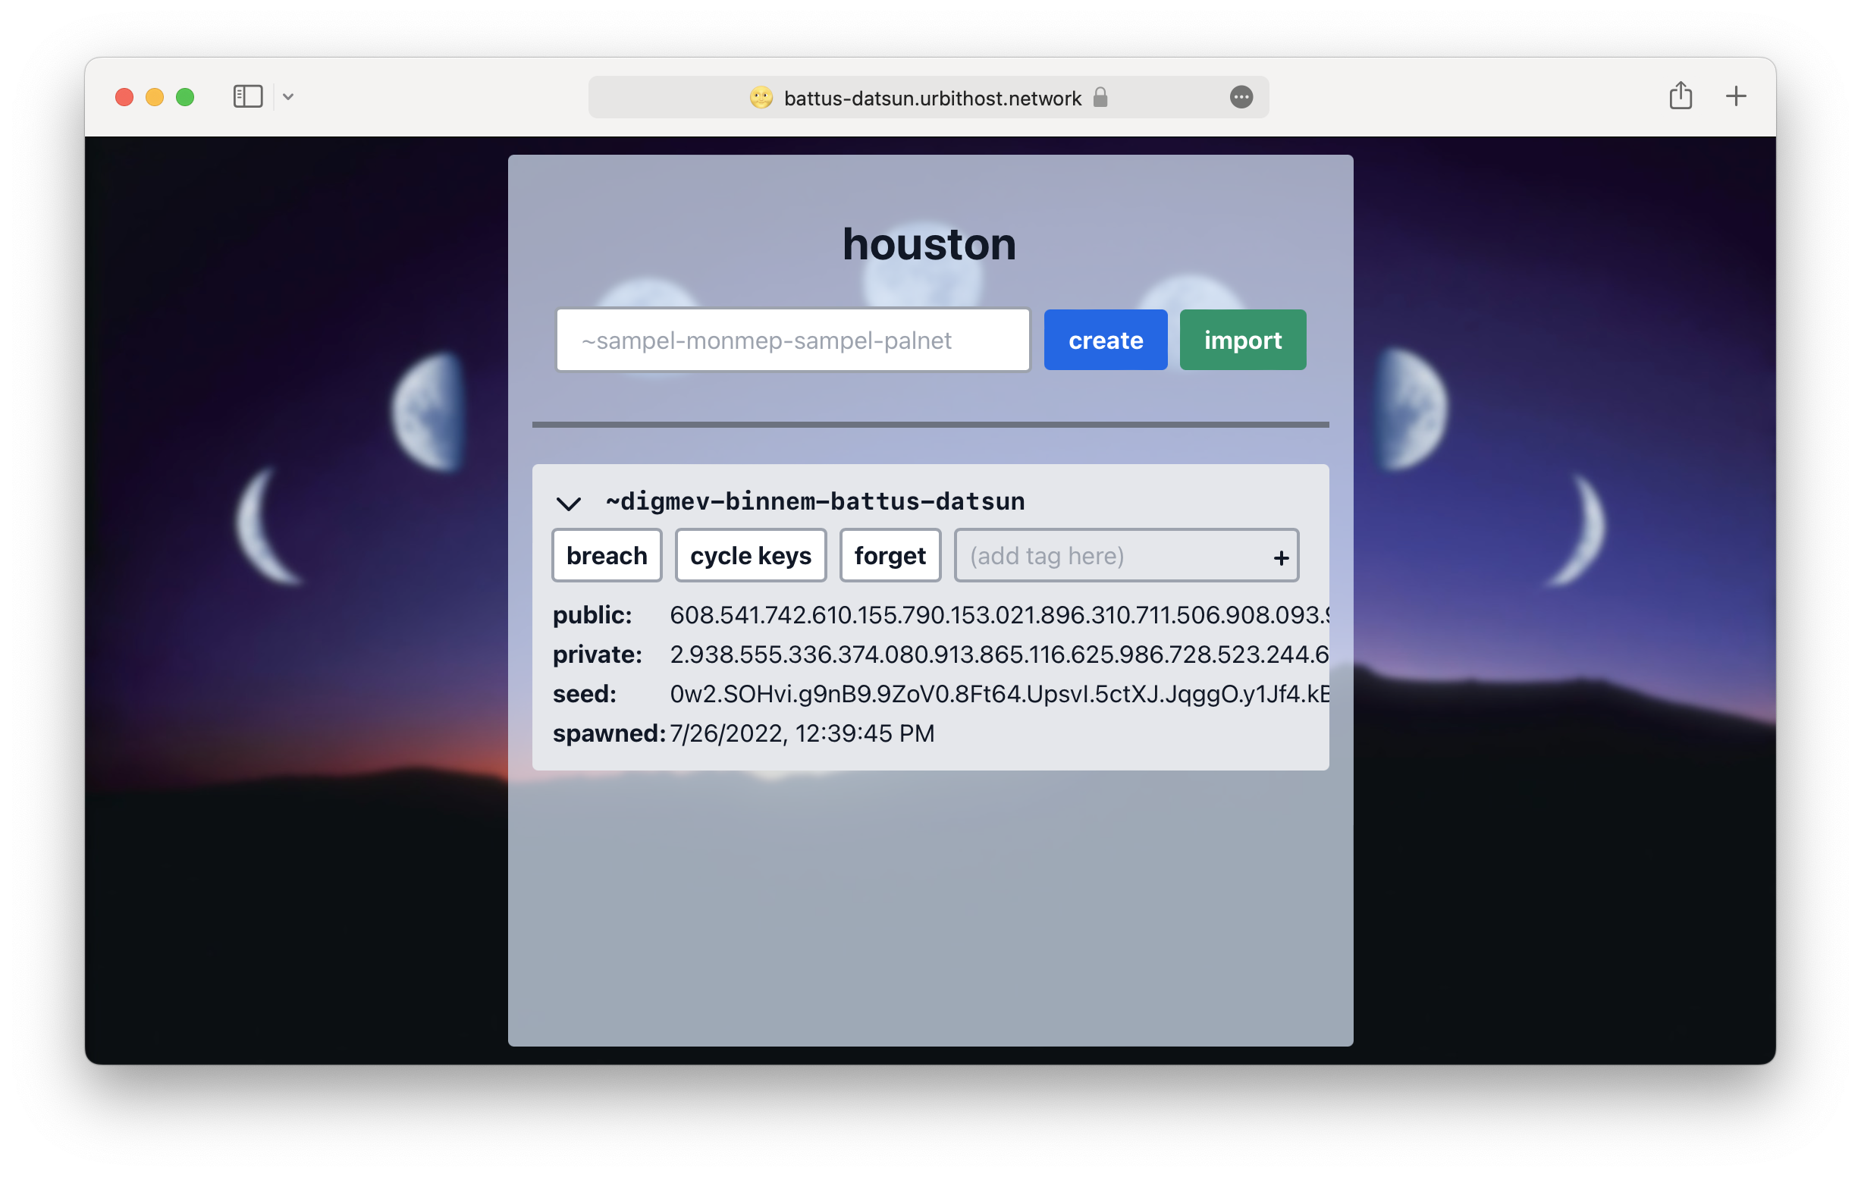This screenshot has width=1861, height=1177.
Task: Click the seed value text
Action: (x=1000, y=694)
